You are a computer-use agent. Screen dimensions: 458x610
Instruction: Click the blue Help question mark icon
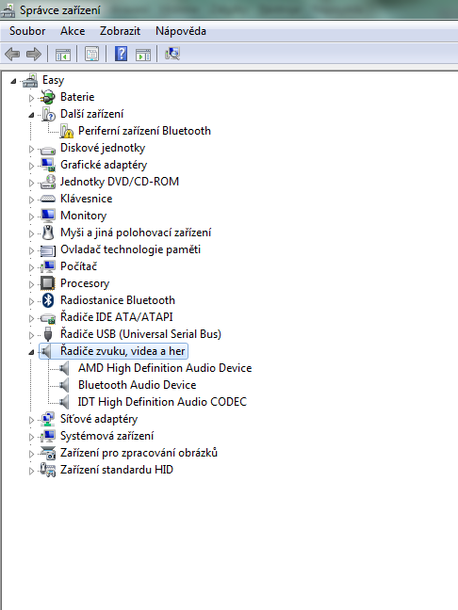click(122, 54)
